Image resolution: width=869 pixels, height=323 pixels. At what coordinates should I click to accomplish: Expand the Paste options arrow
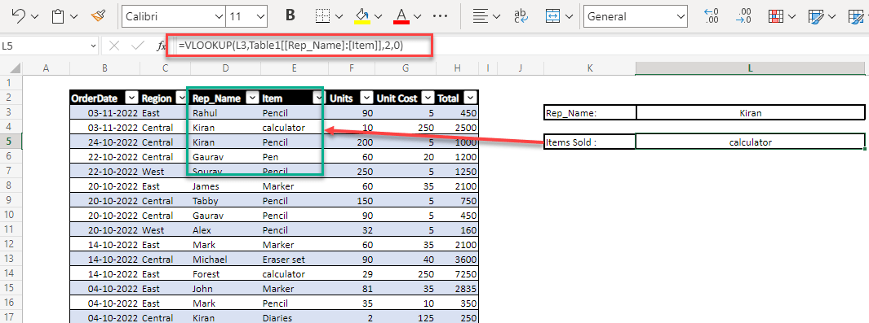click(74, 16)
